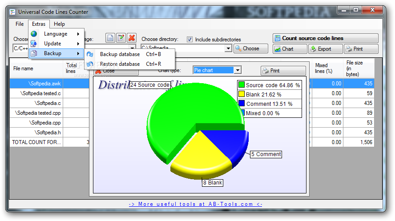395x221 pixels.
Task: Open the Extras menu
Action: point(39,24)
